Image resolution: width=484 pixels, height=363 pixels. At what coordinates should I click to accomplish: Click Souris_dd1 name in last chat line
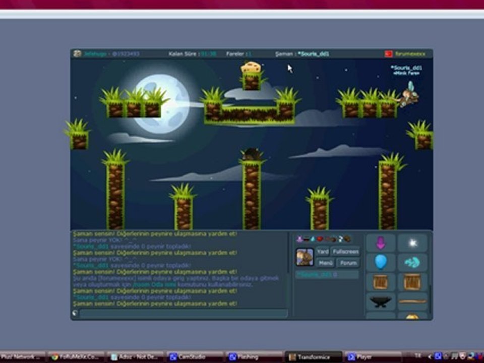pyautogui.click(x=91, y=297)
